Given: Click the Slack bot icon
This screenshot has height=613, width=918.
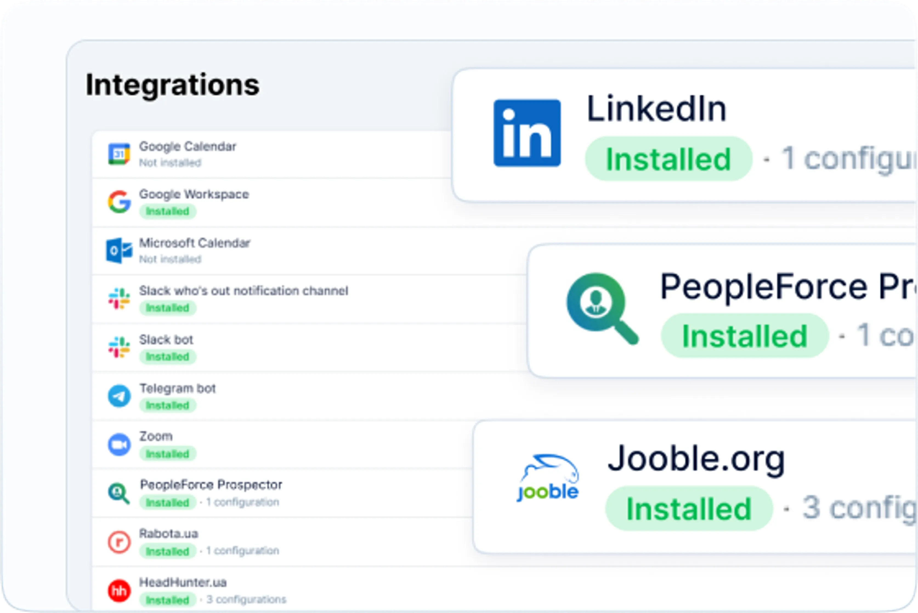Looking at the screenshot, I should click(x=119, y=347).
